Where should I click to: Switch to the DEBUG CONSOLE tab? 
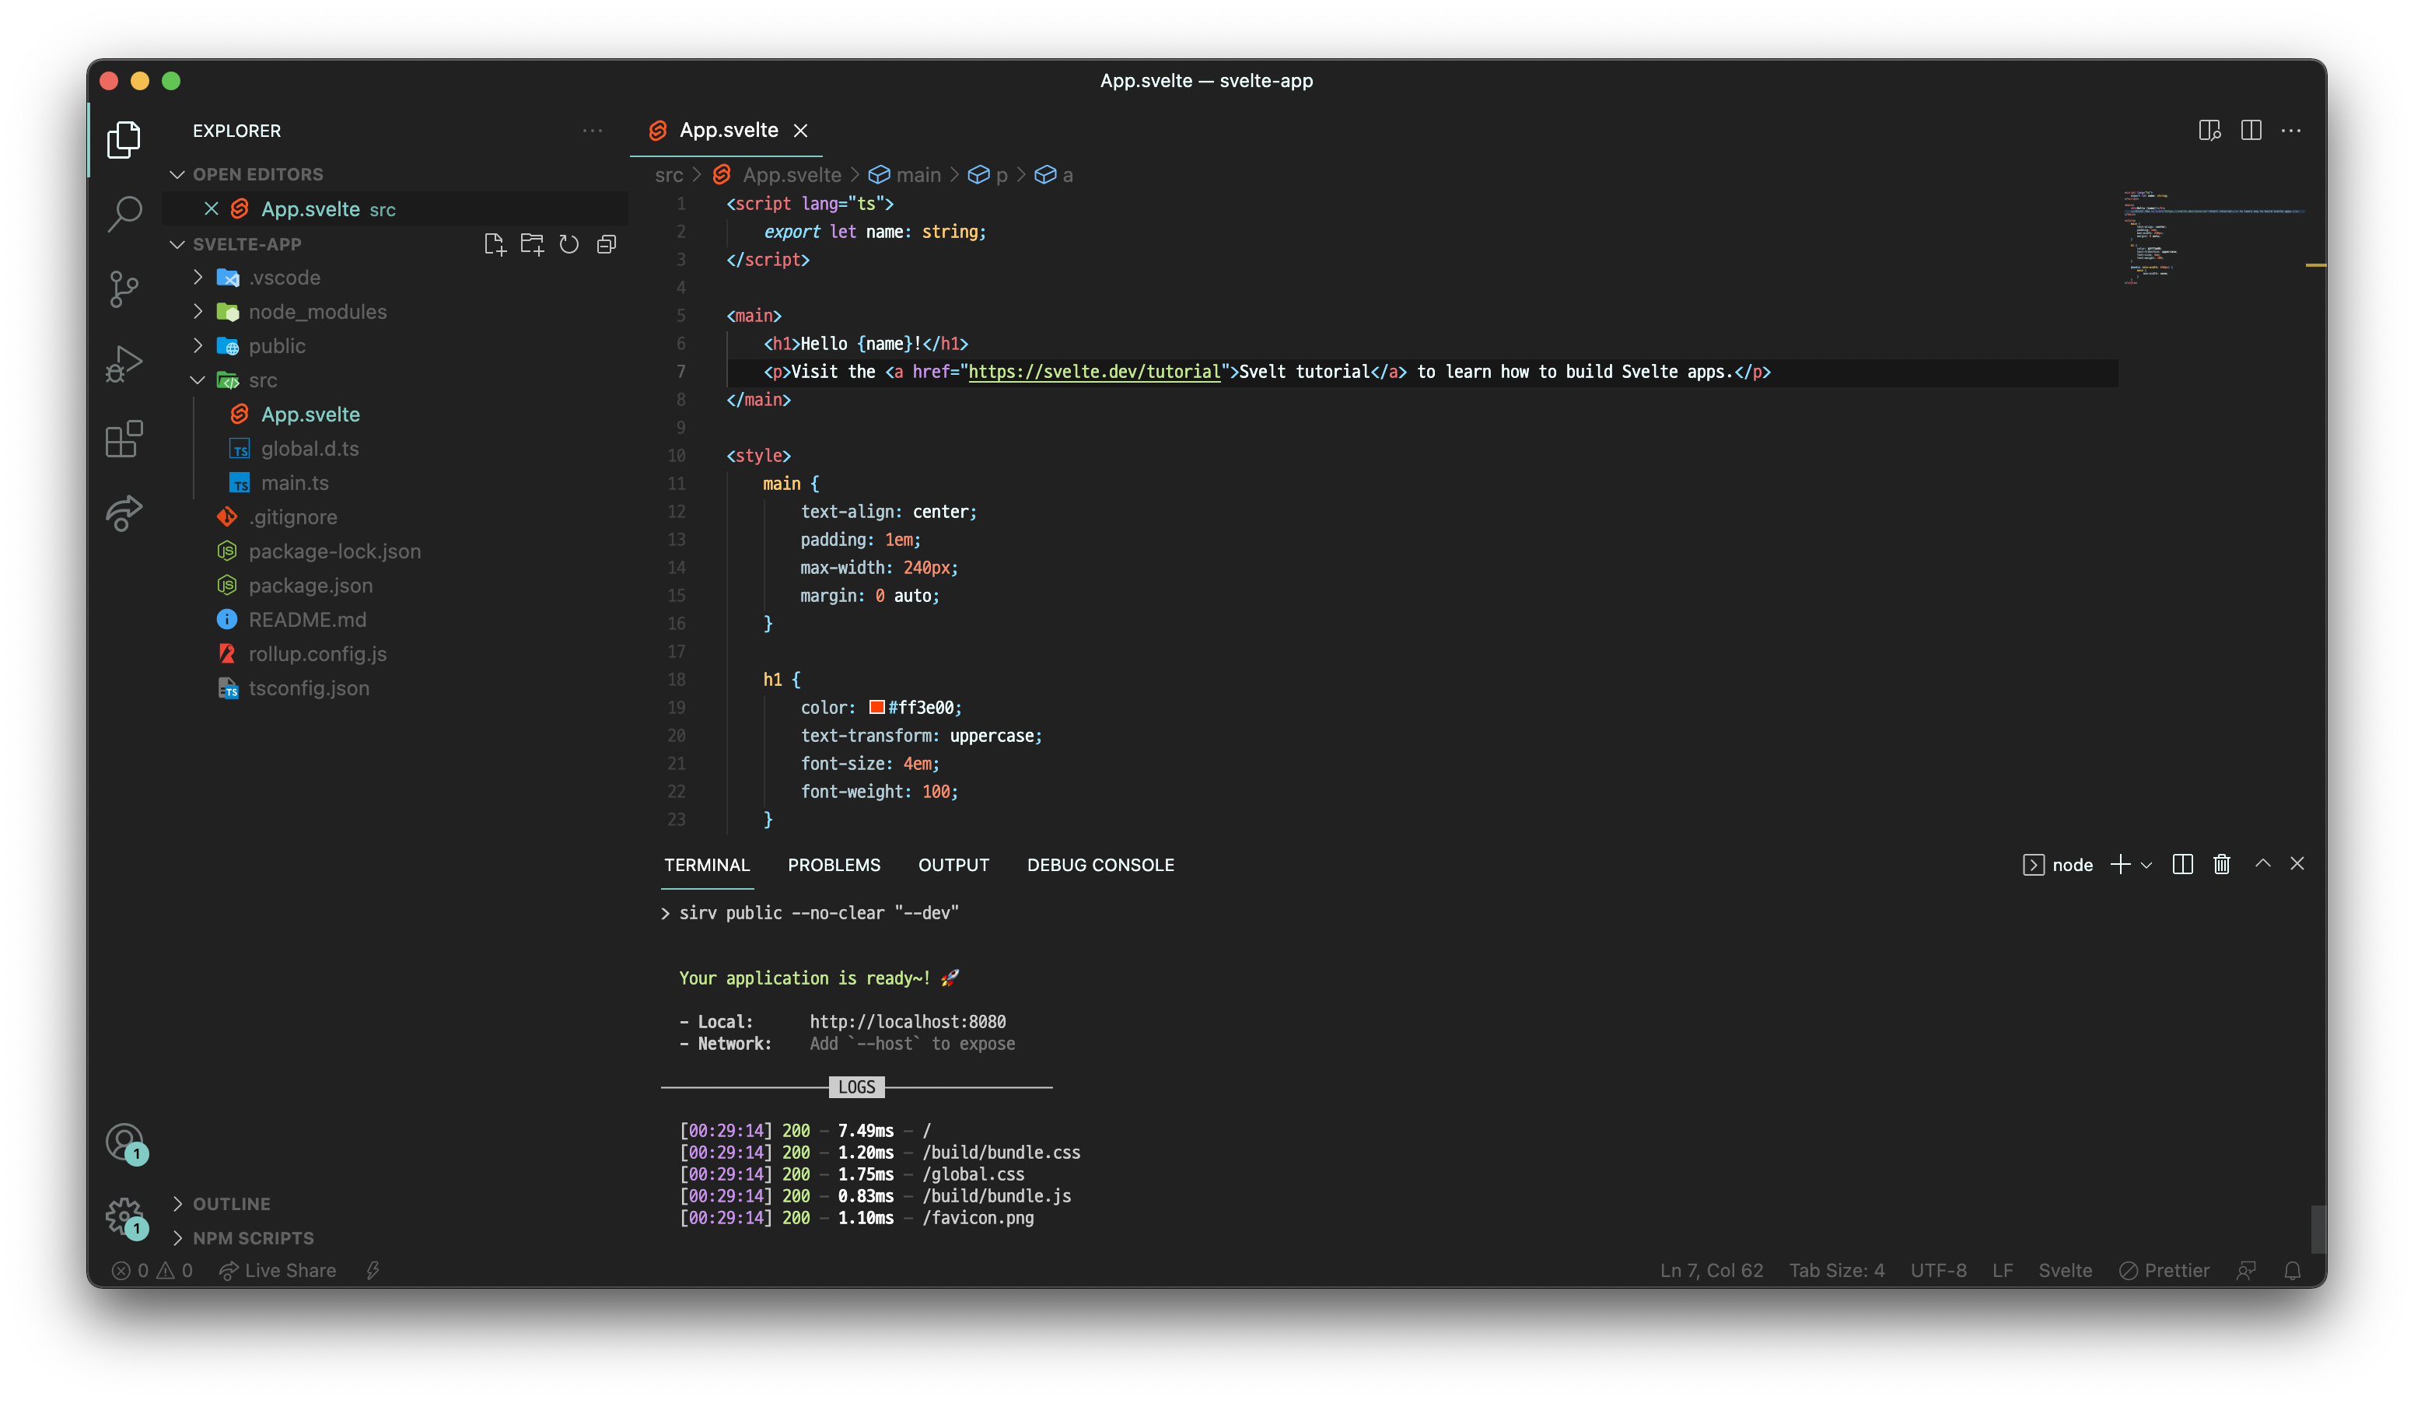(x=1100, y=865)
